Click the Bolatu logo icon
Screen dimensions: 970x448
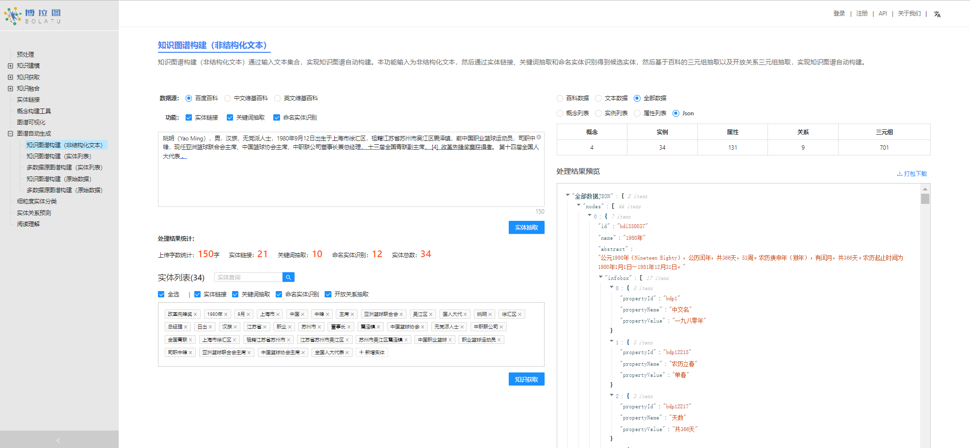(x=12, y=15)
